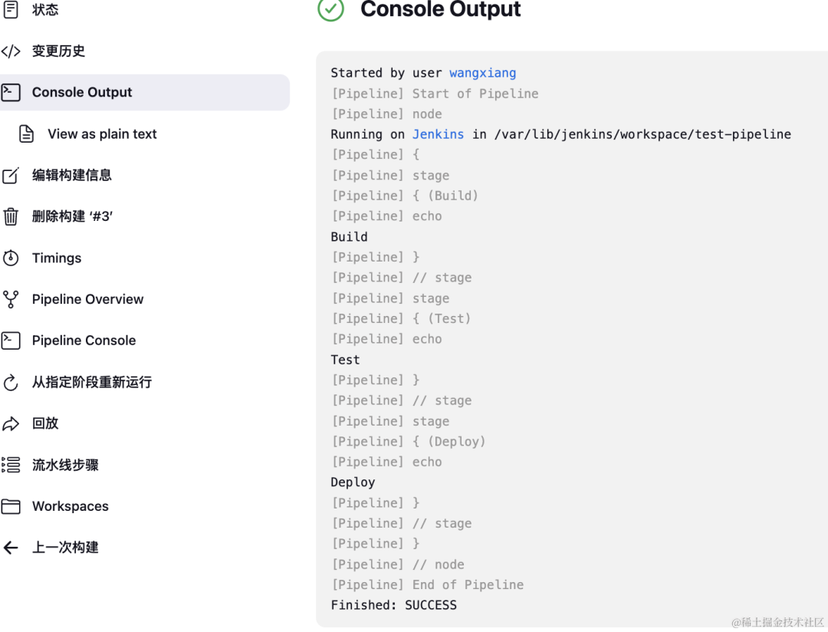Viewport: 828px width, 632px height.
Task: Open the 变更历史 code brackets icon
Action: coord(11,51)
